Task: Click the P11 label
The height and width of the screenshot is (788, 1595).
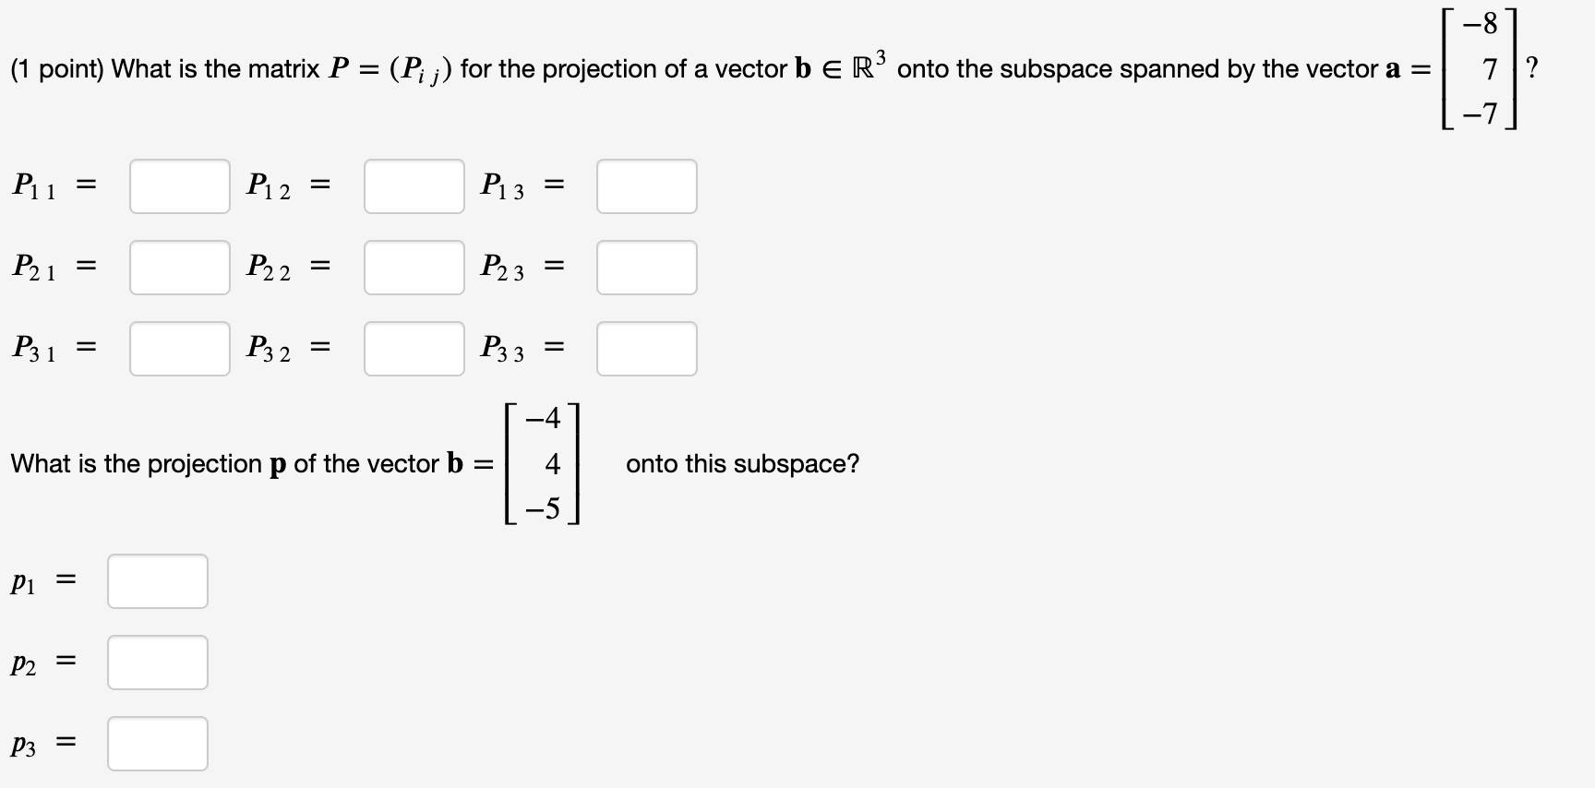Action: (x=34, y=186)
